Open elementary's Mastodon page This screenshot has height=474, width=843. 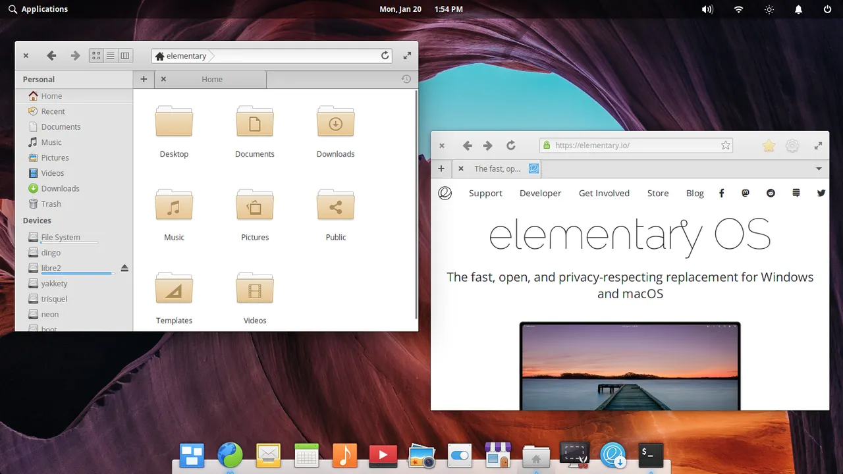click(746, 193)
